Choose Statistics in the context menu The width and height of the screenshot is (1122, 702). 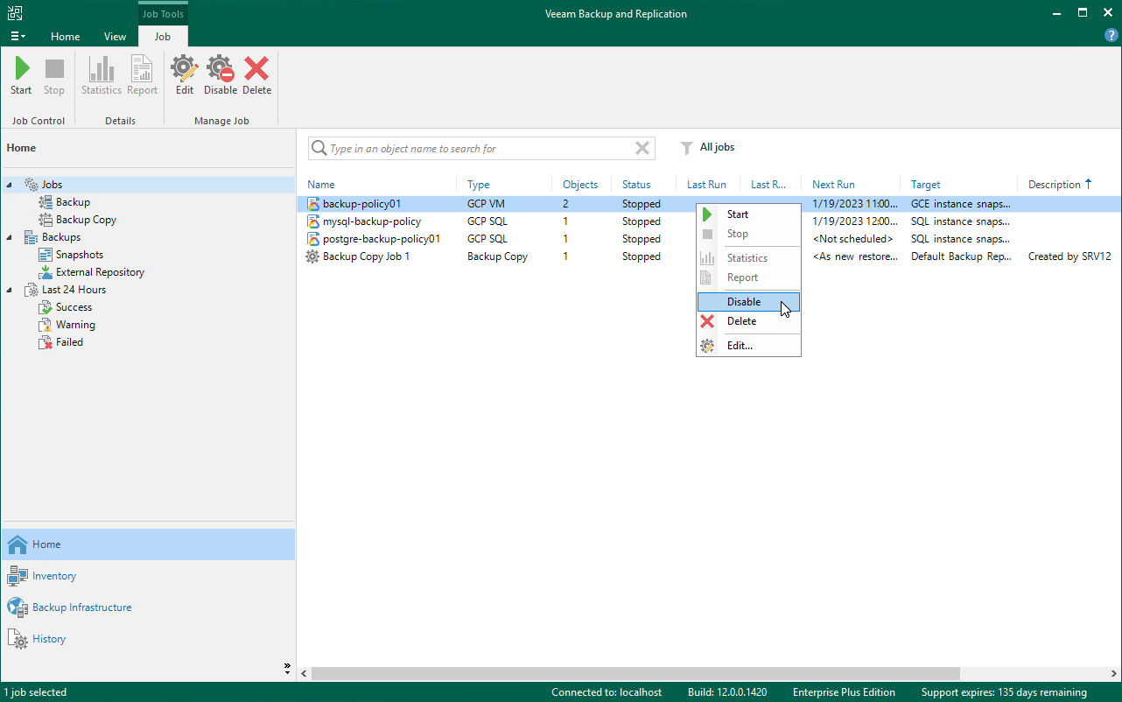click(x=748, y=258)
